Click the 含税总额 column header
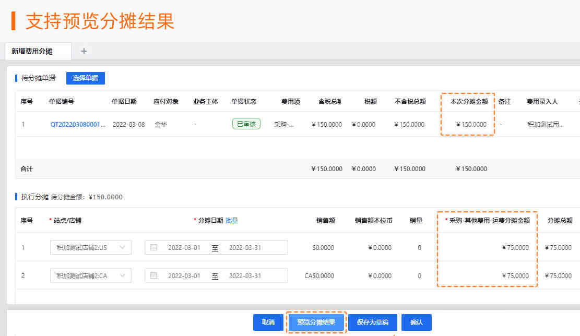 (x=329, y=102)
